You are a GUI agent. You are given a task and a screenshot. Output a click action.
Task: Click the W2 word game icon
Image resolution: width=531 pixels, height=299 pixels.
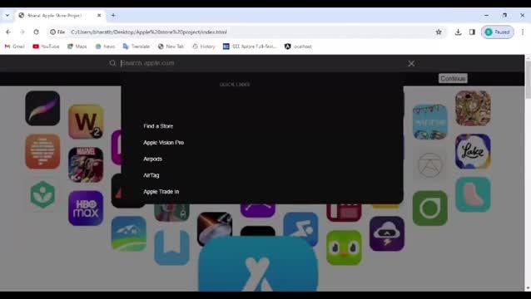(x=86, y=121)
